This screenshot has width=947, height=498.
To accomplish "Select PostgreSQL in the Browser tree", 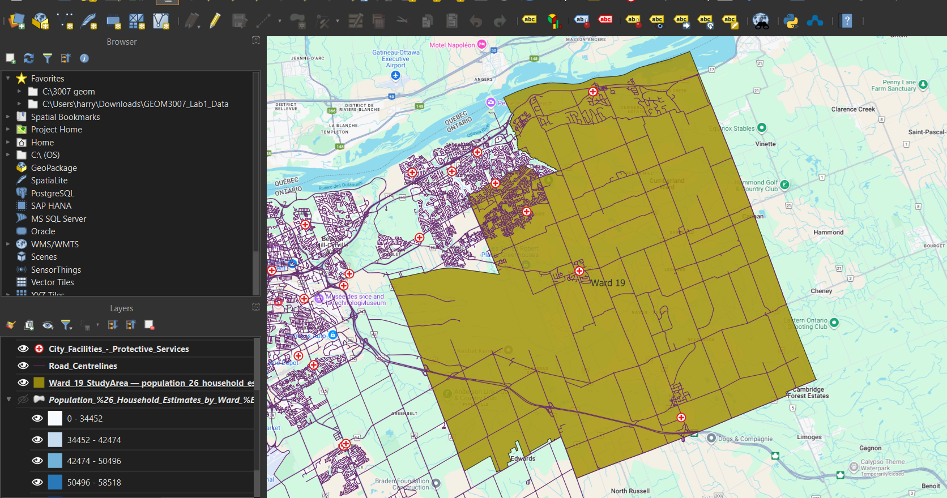I will [52, 193].
